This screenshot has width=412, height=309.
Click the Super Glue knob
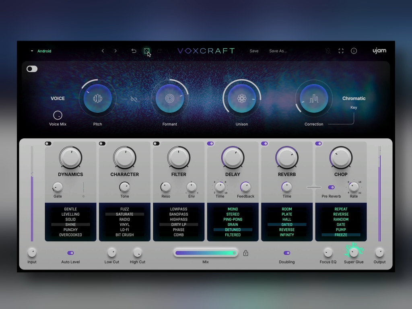[x=354, y=253]
